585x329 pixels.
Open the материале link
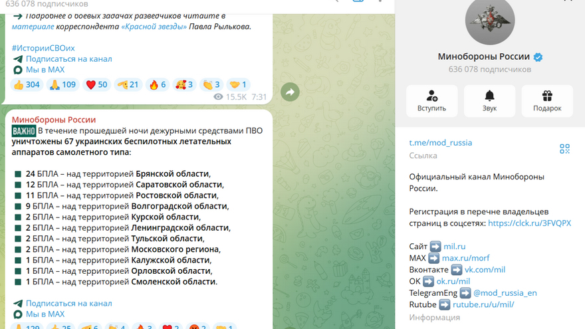click(x=33, y=27)
